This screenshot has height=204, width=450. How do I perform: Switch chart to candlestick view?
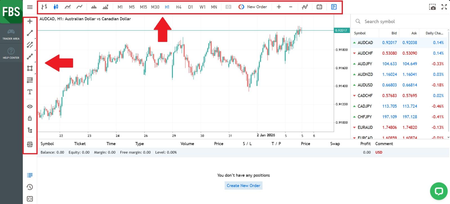tap(56, 7)
